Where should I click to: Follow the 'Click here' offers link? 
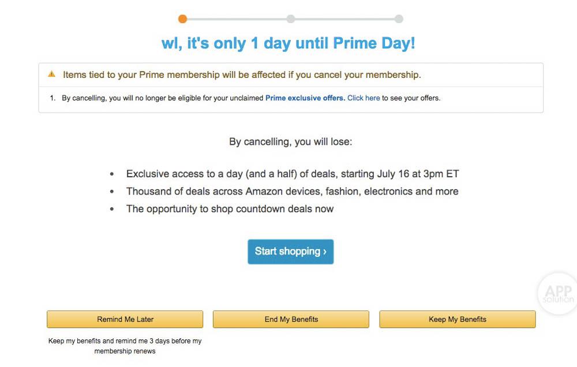pyautogui.click(x=364, y=98)
